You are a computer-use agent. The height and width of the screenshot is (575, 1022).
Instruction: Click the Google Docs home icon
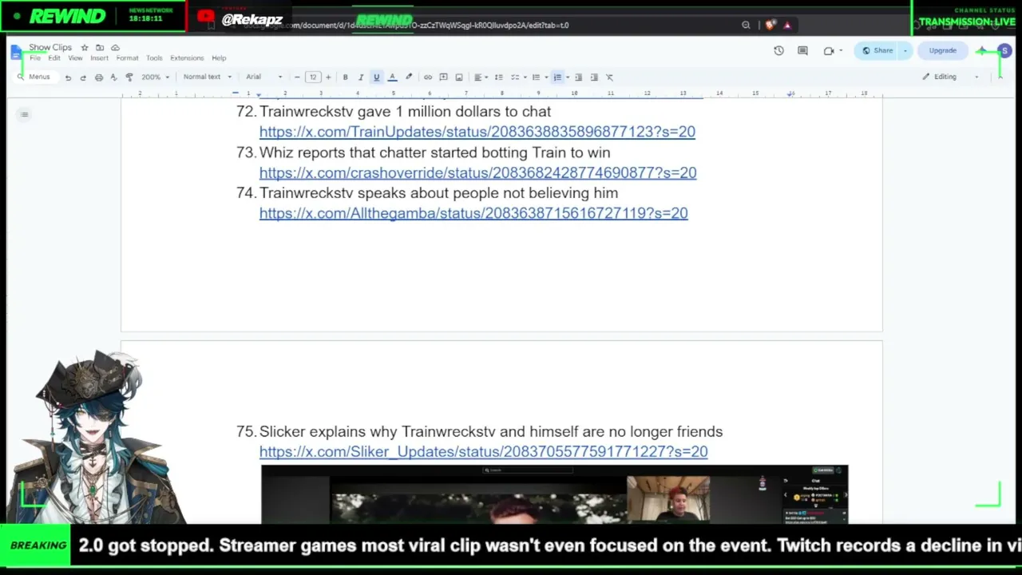17,53
